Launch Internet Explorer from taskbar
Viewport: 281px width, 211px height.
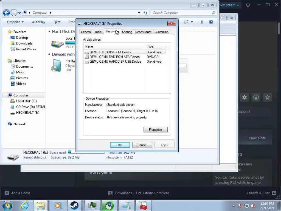(24, 206)
